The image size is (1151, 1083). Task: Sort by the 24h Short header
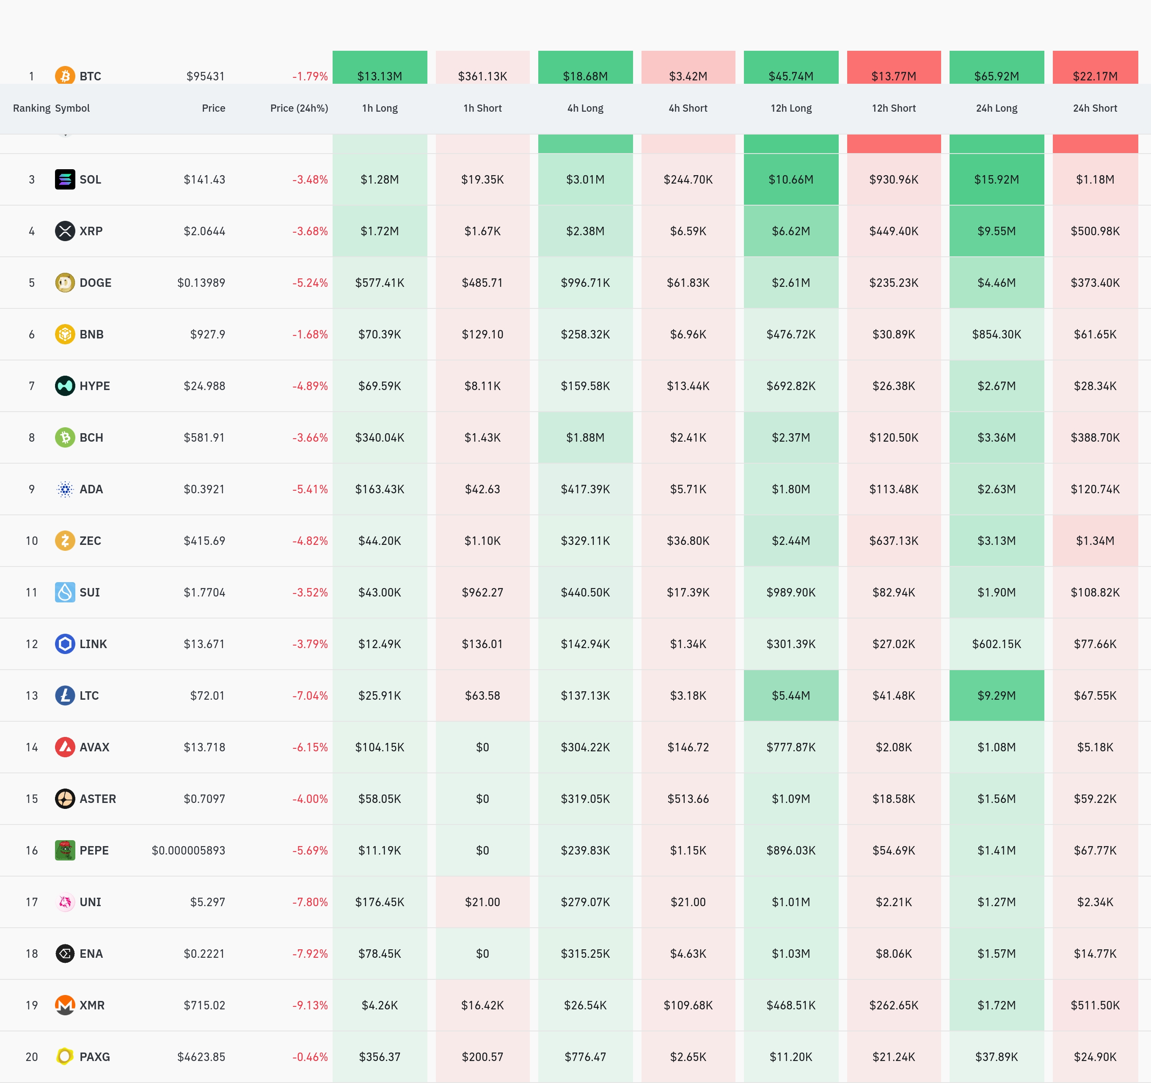tap(1095, 108)
